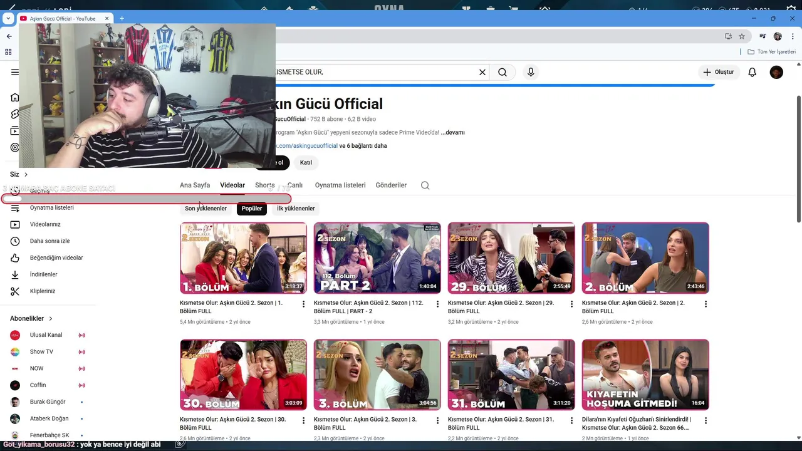Click the page vertical scrollbar thumb
This screenshot has height=451, width=802.
(x=799, y=158)
